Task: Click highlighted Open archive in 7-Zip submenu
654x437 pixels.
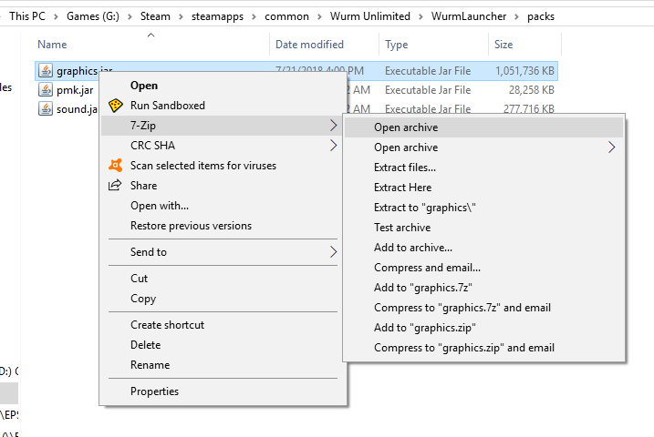Action: (483, 127)
